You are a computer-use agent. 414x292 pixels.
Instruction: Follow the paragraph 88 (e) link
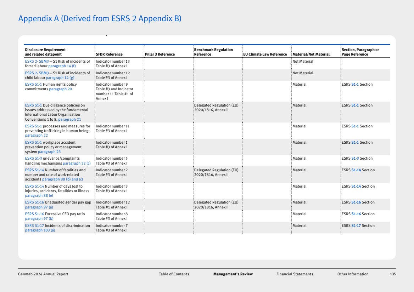tap(39, 195)
